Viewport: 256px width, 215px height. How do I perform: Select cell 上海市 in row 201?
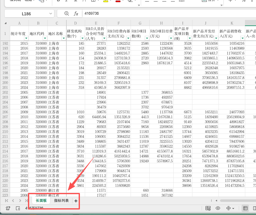pyautogui.click(x=57, y=87)
